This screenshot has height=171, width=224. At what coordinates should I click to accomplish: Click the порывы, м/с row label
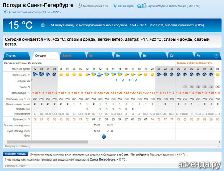click(23, 109)
